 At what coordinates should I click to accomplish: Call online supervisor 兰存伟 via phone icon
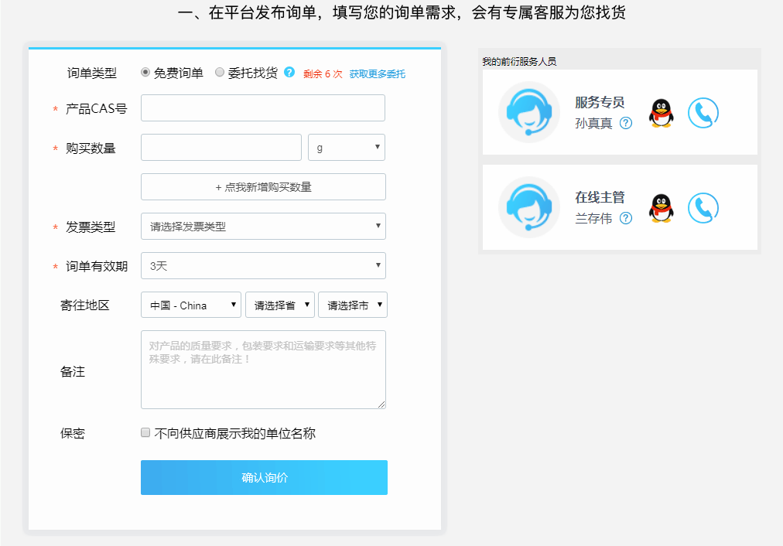(703, 208)
